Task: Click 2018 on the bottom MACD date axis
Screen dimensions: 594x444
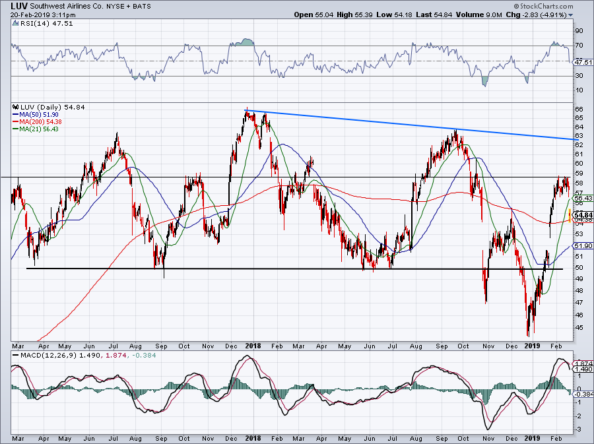Action: [253, 438]
